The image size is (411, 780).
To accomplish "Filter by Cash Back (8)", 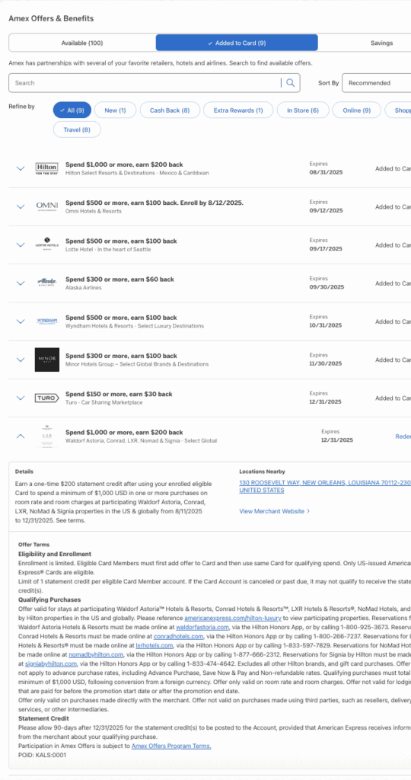I will pos(170,110).
